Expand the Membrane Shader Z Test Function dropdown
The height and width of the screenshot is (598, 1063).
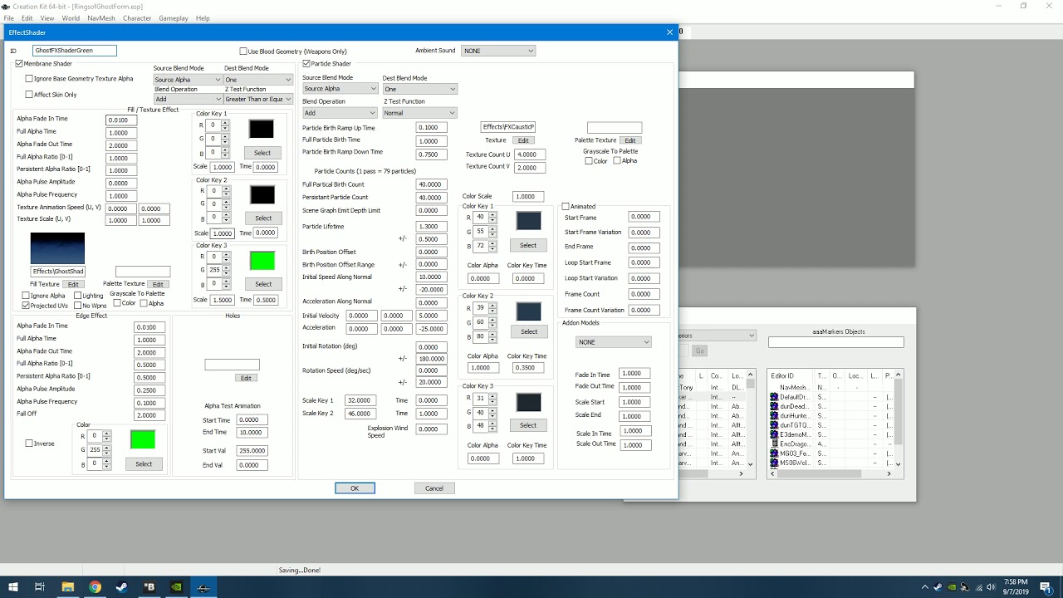click(258, 99)
